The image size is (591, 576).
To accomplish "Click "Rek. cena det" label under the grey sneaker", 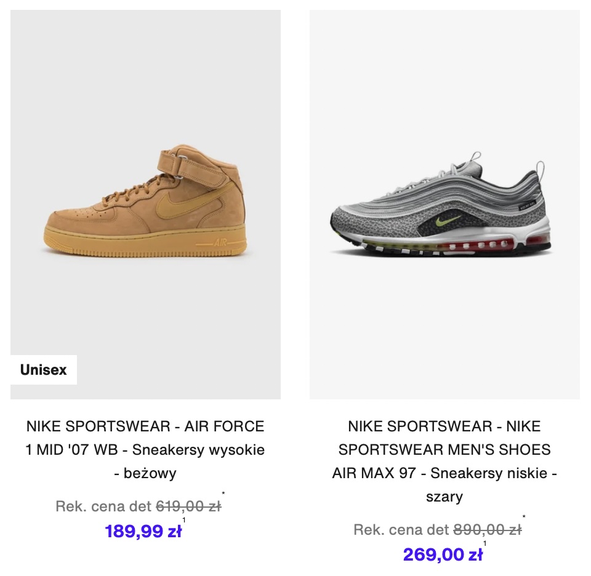I will point(401,530).
